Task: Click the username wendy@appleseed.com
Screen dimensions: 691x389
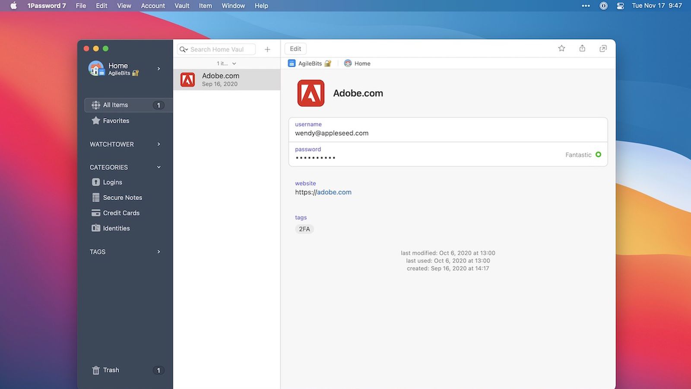Action: pyautogui.click(x=332, y=133)
